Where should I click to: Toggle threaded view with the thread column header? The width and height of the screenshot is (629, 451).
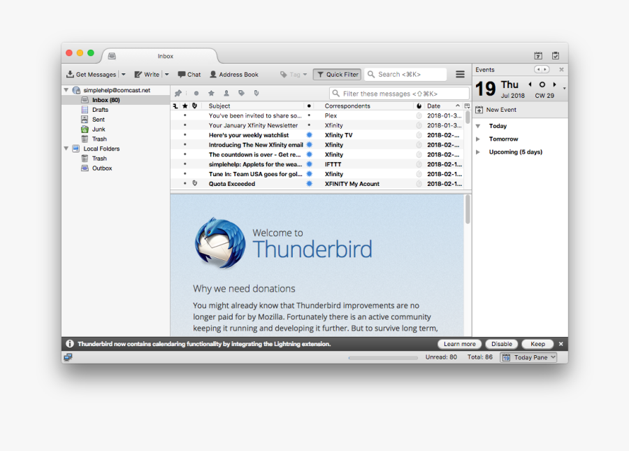(176, 106)
